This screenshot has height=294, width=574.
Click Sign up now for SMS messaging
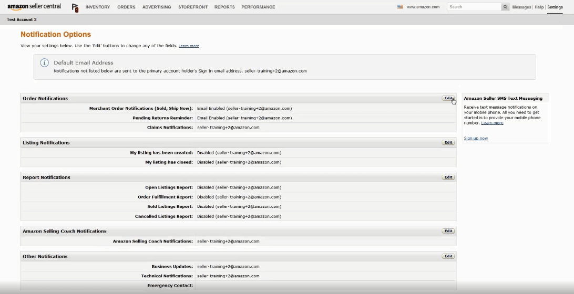(x=476, y=138)
